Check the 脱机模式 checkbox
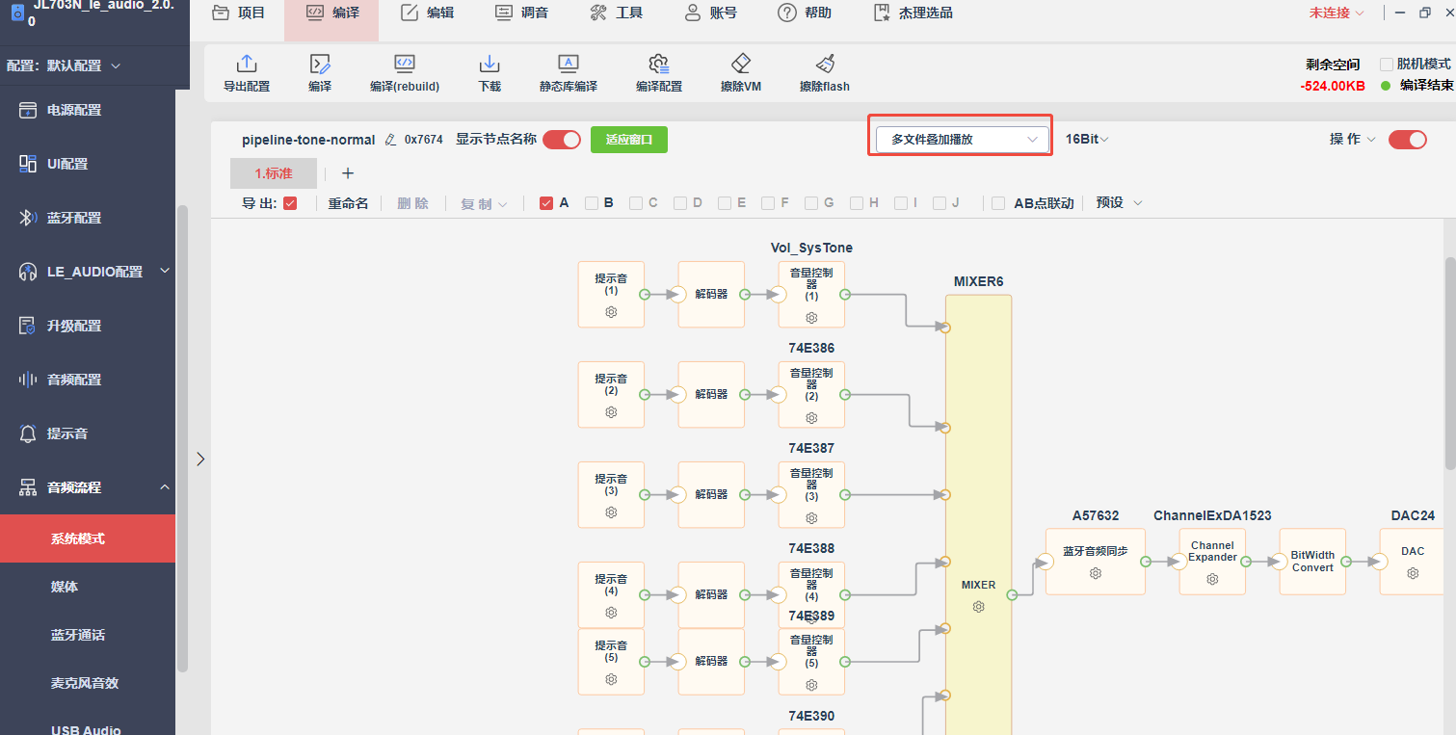 coord(1387,64)
